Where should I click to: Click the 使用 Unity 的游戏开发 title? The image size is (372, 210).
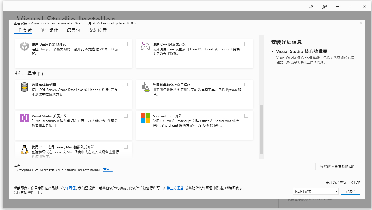click(x=49, y=44)
